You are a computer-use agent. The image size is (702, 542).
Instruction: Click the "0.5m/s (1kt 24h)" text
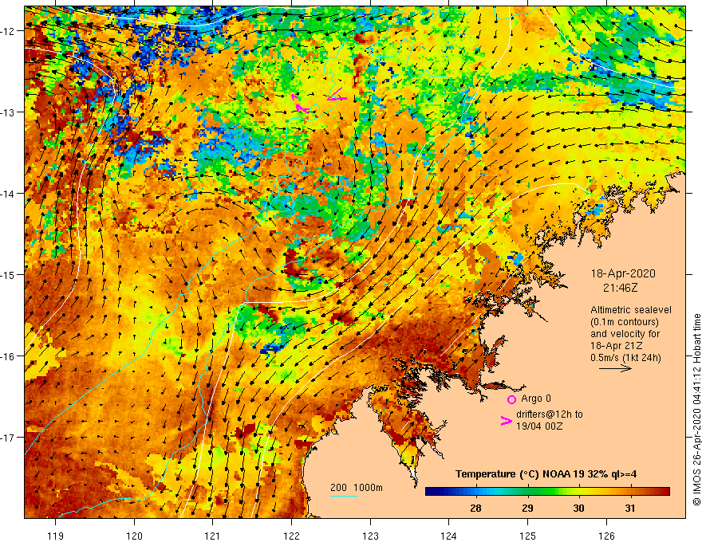pos(625,358)
